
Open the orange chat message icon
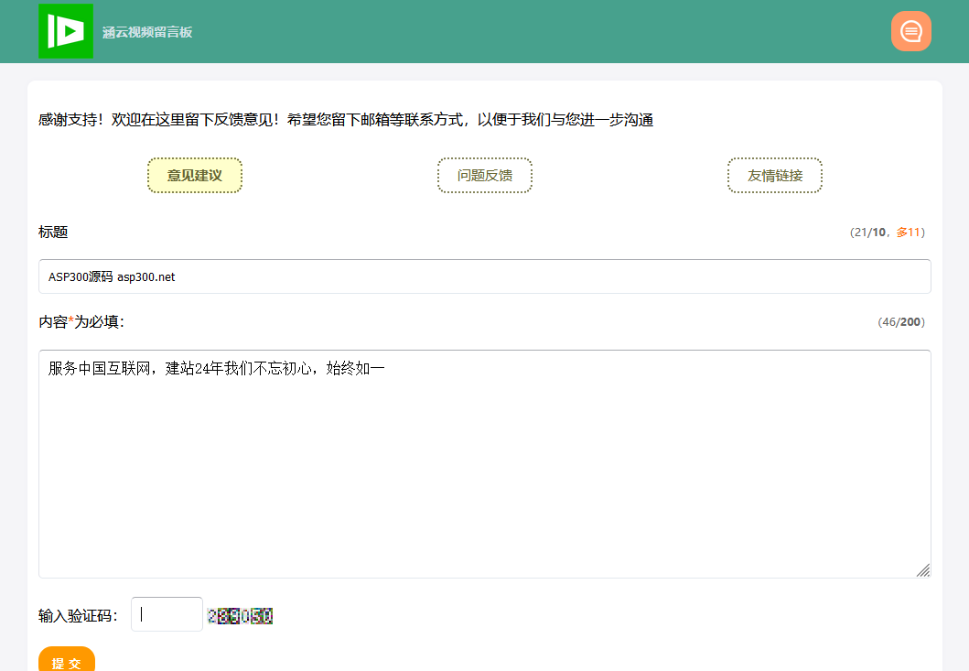[910, 31]
